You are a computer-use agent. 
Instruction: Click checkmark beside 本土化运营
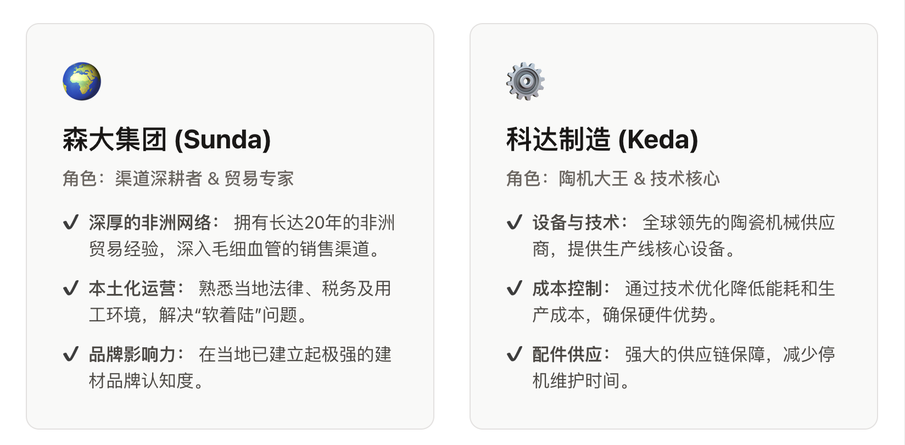[71, 289]
